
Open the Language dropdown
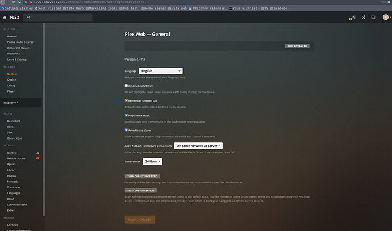click(161, 71)
